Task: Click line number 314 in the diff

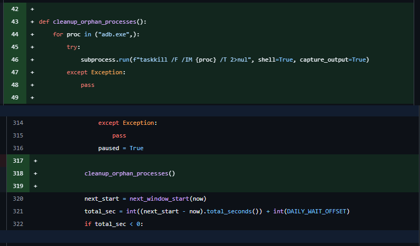Action: coord(18,123)
